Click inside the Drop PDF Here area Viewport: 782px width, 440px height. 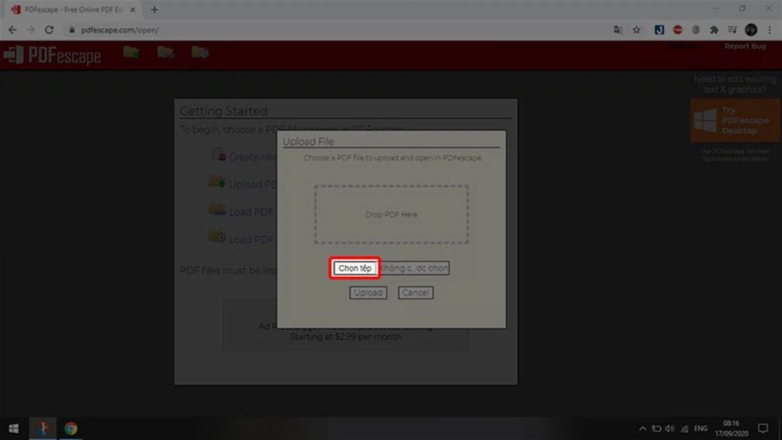pos(391,213)
